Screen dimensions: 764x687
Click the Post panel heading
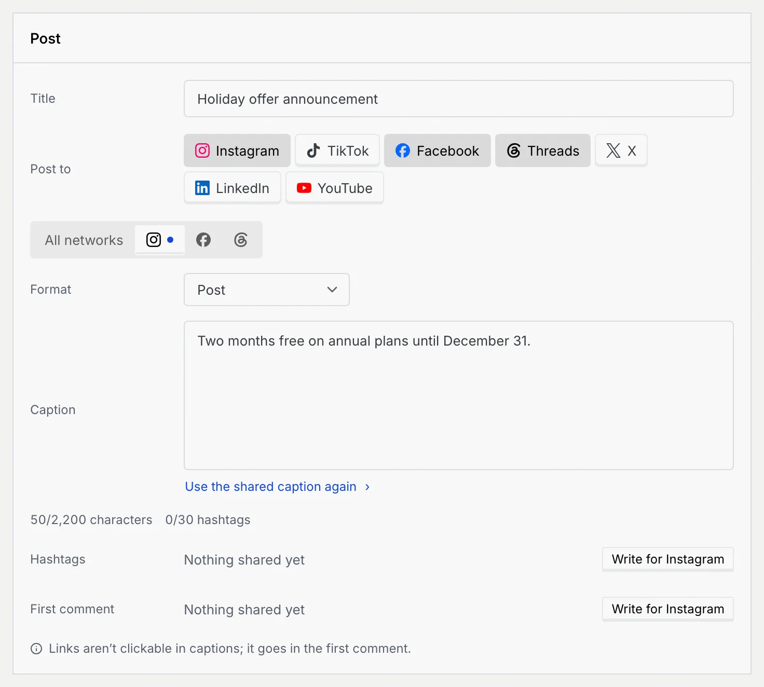click(x=46, y=38)
